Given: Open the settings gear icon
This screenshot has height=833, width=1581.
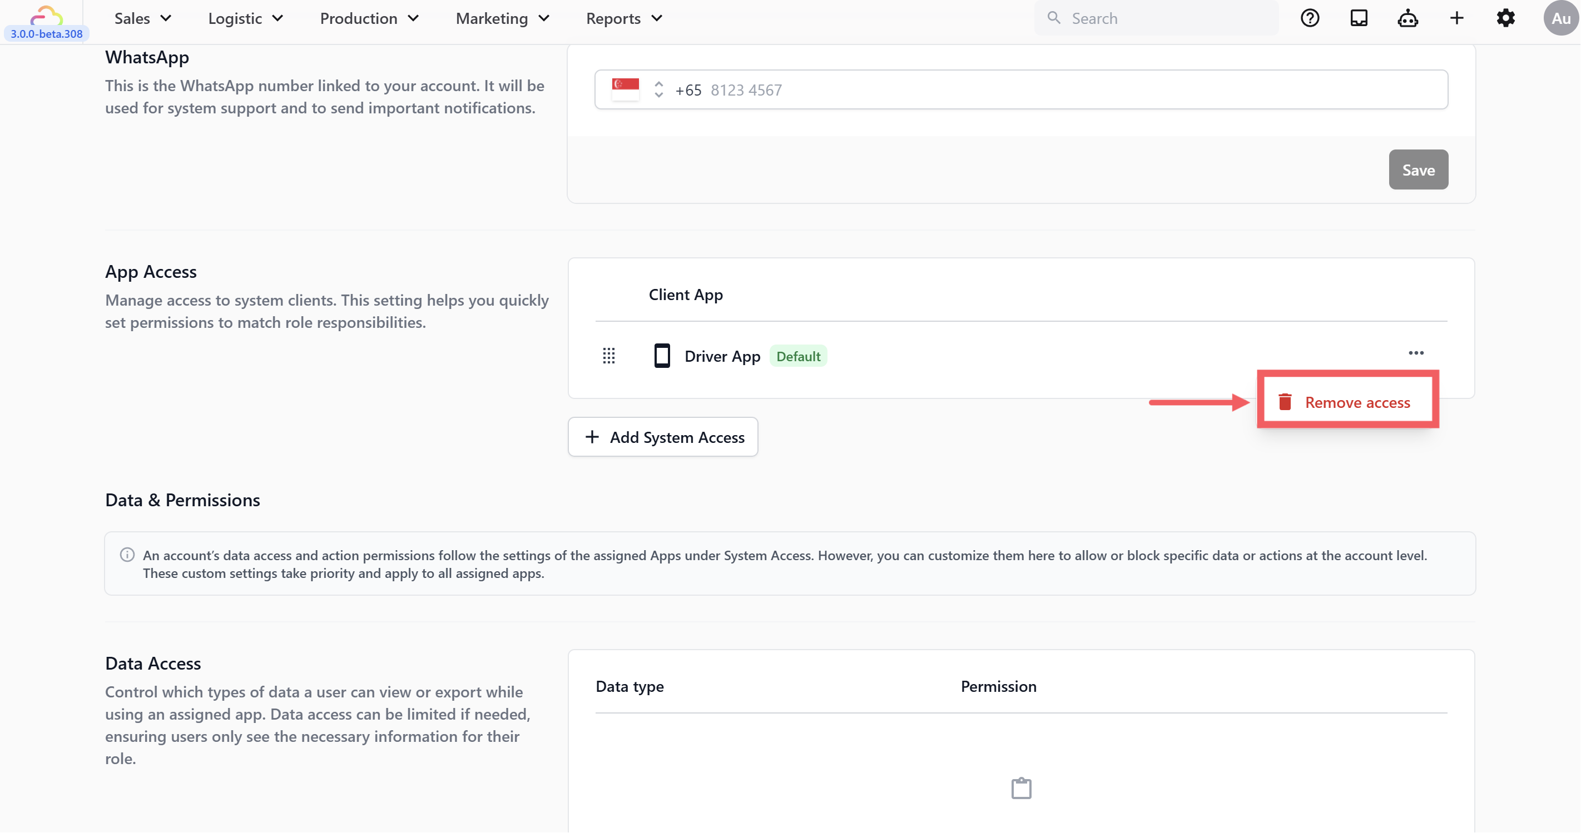Looking at the screenshot, I should pyautogui.click(x=1505, y=18).
